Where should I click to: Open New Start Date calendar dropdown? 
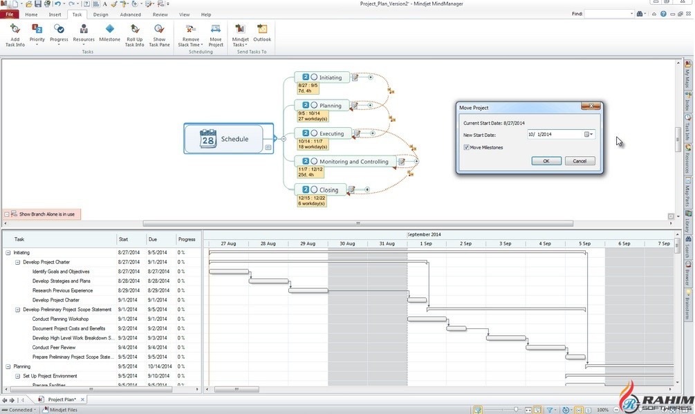tap(589, 134)
